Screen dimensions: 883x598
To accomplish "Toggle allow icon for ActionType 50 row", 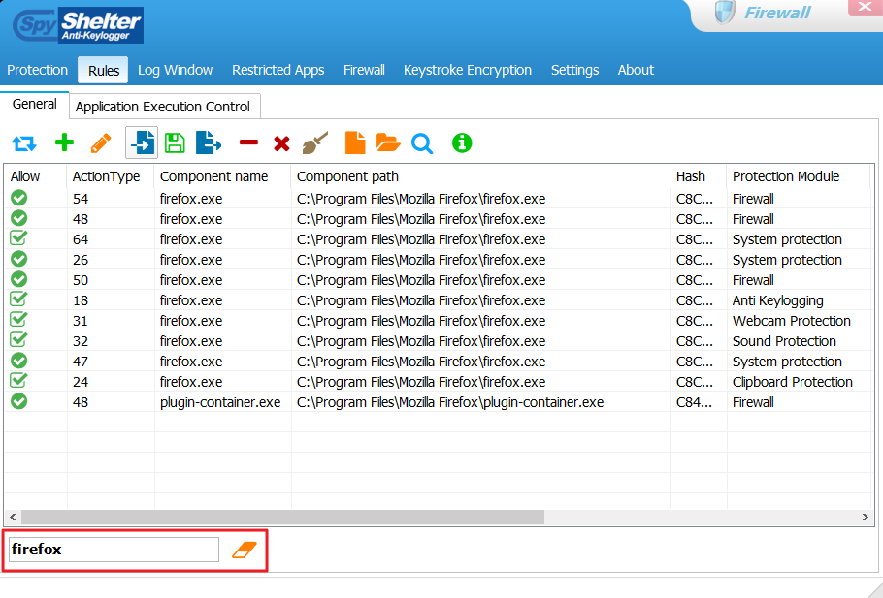I will point(19,279).
